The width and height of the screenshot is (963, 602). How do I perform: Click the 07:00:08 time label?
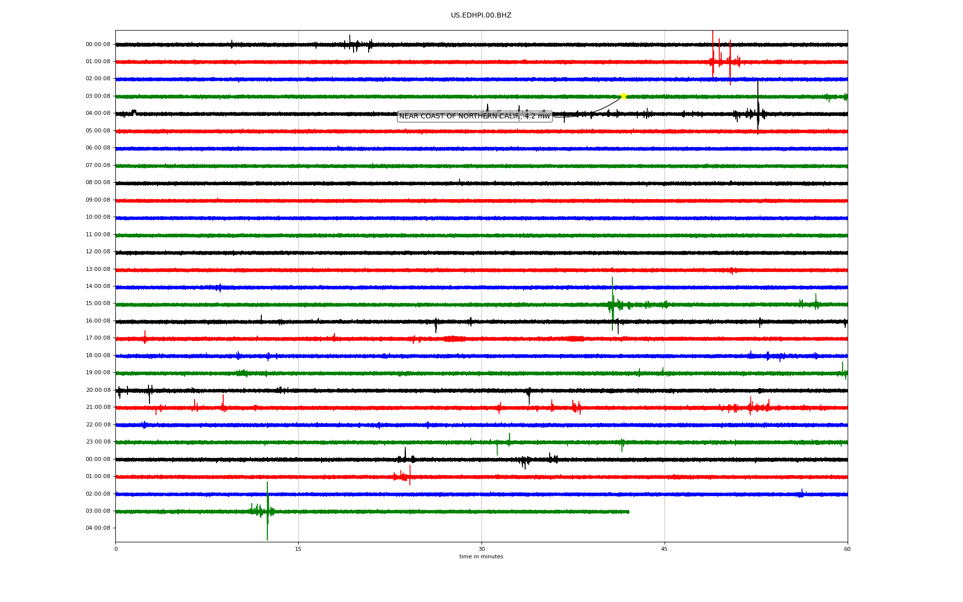(x=98, y=166)
